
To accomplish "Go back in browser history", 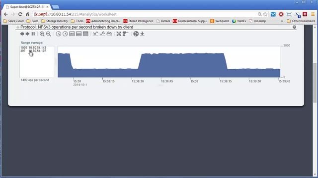I will pyautogui.click(x=6, y=14).
